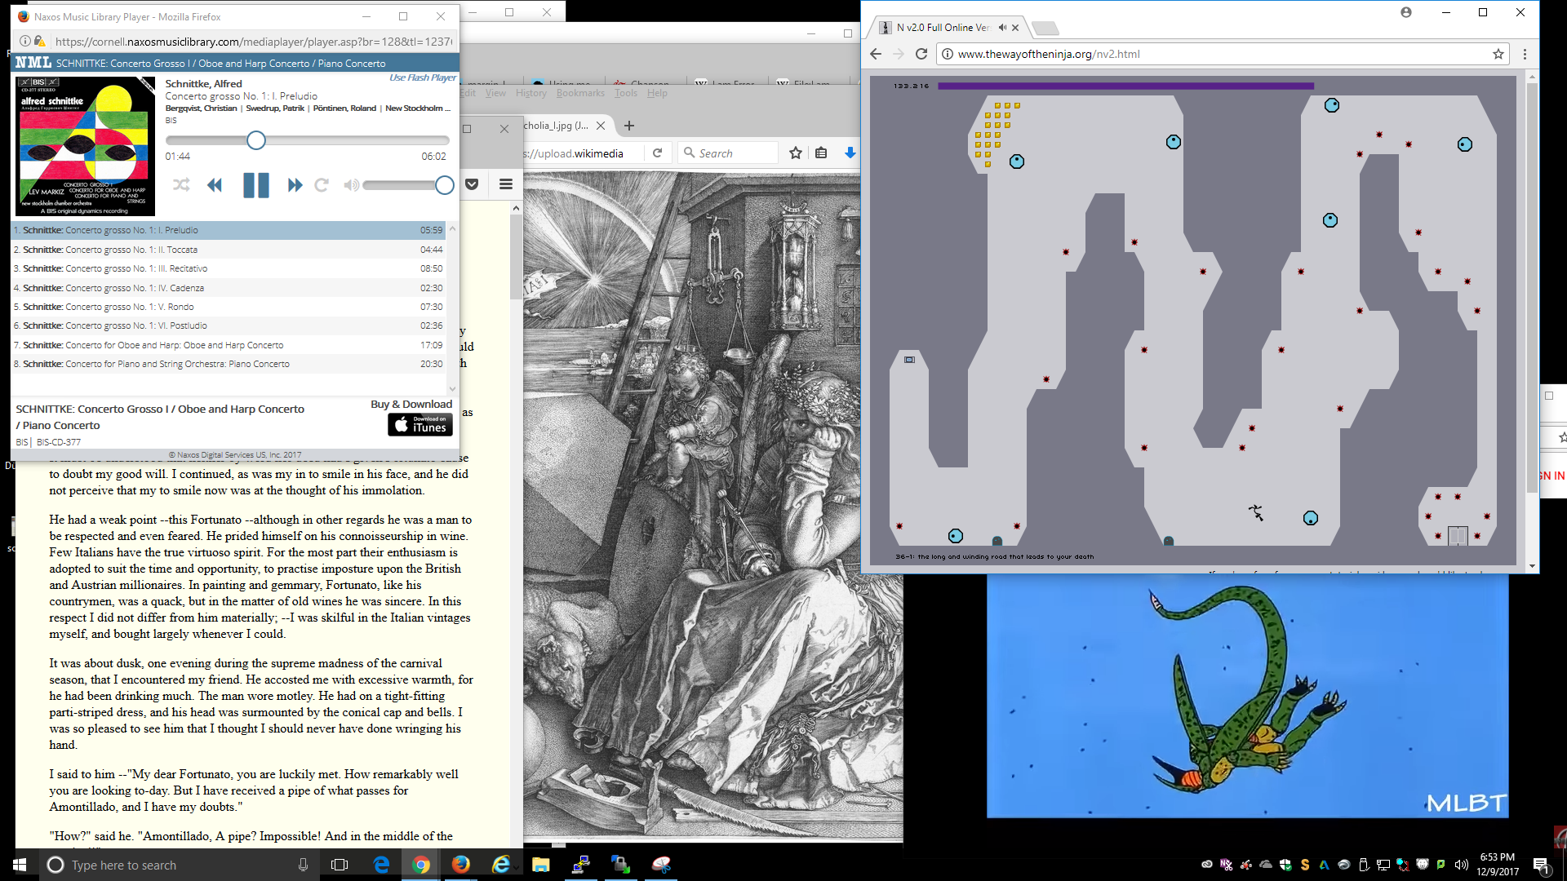Play track 3 Recitativo
1567x881 pixels.
point(229,268)
